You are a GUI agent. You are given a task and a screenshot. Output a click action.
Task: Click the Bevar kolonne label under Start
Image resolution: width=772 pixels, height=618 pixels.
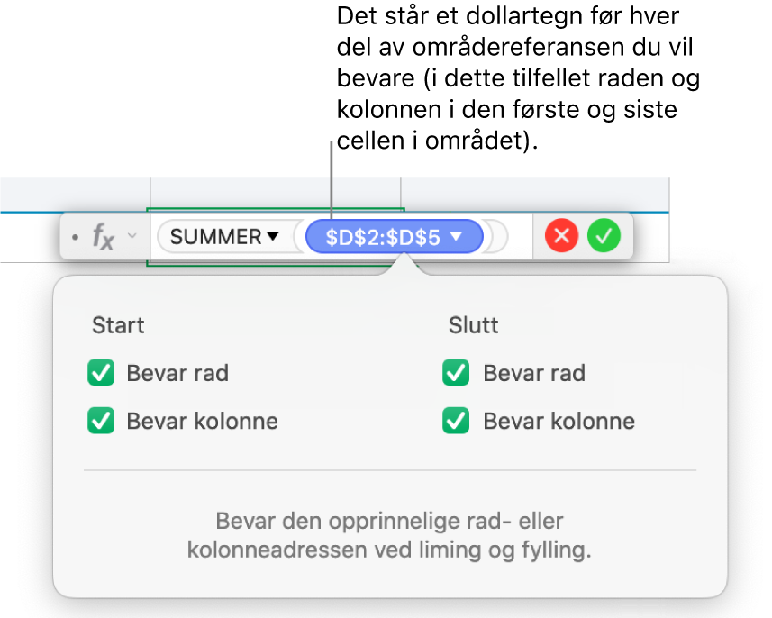(202, 421)
